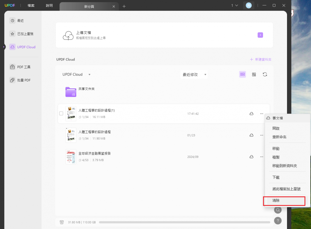
Task: Click the purple arrow in upload box
Action: 260,35
